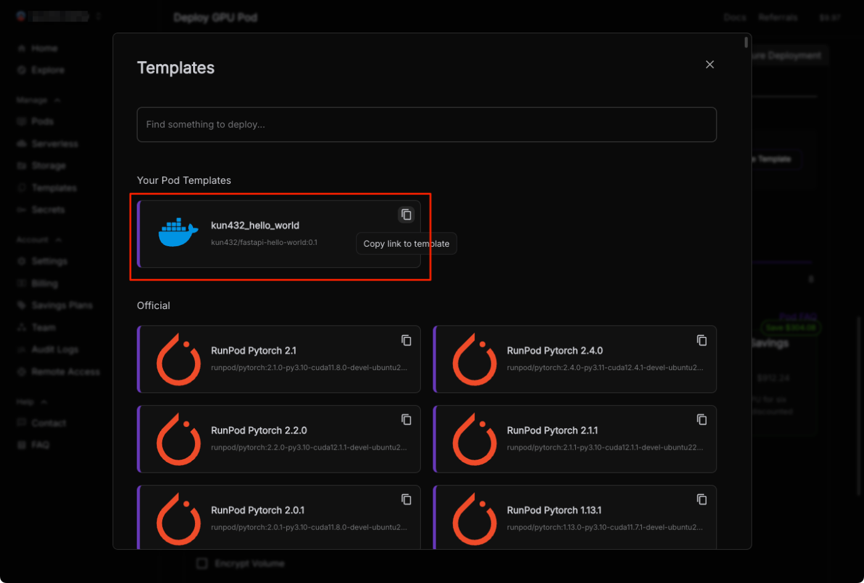This screenshot has width=864, height=583.
Task: Copy link for RunPod Pytorch 2.1.1 template
Action: tap(702, 420)
